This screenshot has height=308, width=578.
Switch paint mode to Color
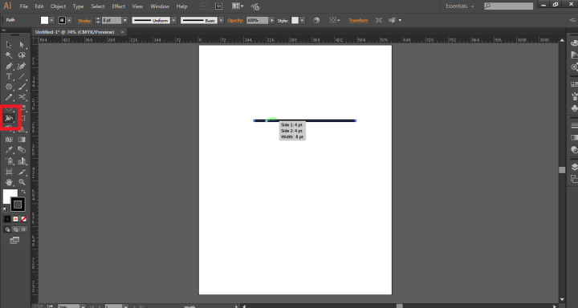pyautogui.click(x=7, y=219)
